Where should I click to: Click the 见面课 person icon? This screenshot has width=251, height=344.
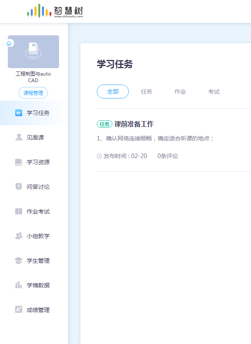click(19, 138)
